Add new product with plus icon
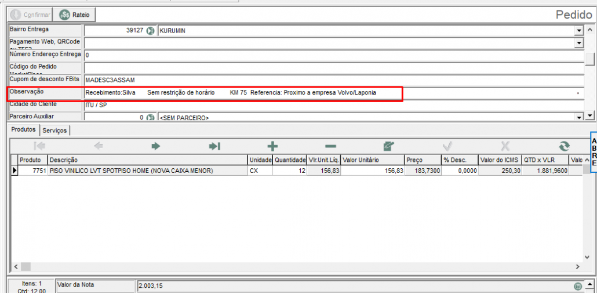 pyautogui.click(x=272, y=146)
